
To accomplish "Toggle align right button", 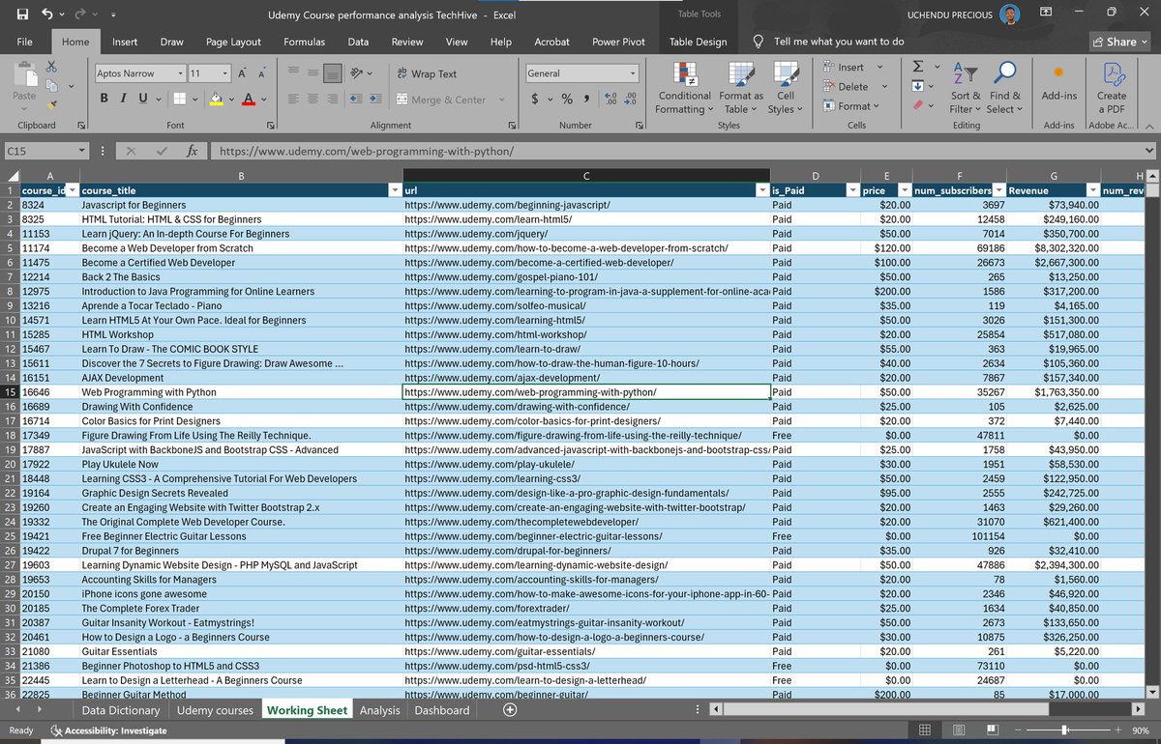I will point(332,99).
